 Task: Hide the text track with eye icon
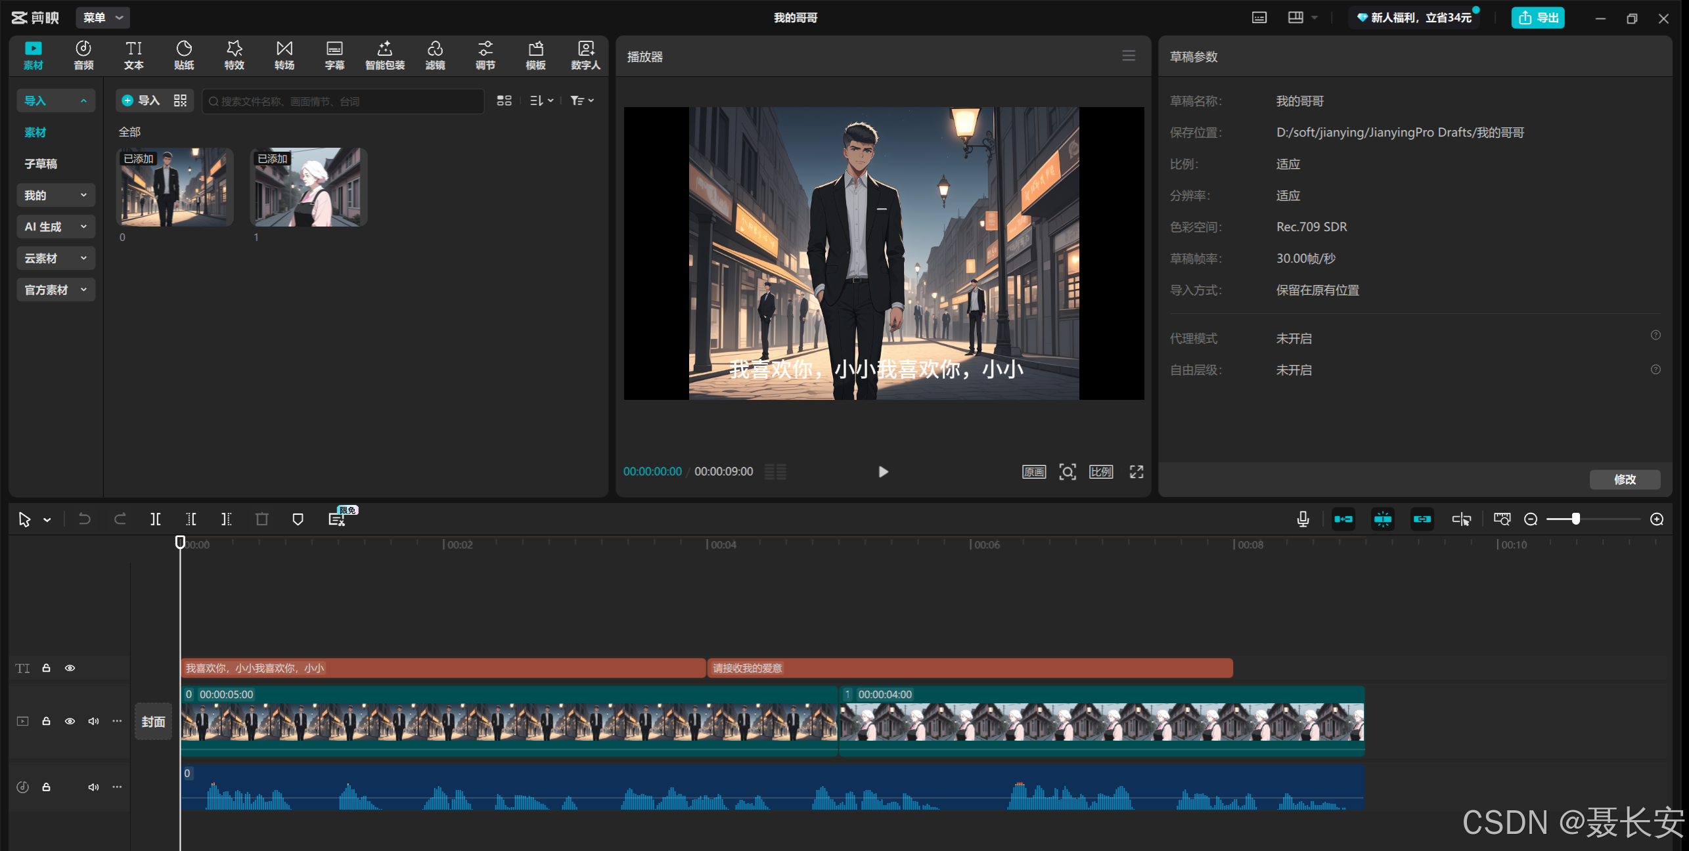point(70,668)
